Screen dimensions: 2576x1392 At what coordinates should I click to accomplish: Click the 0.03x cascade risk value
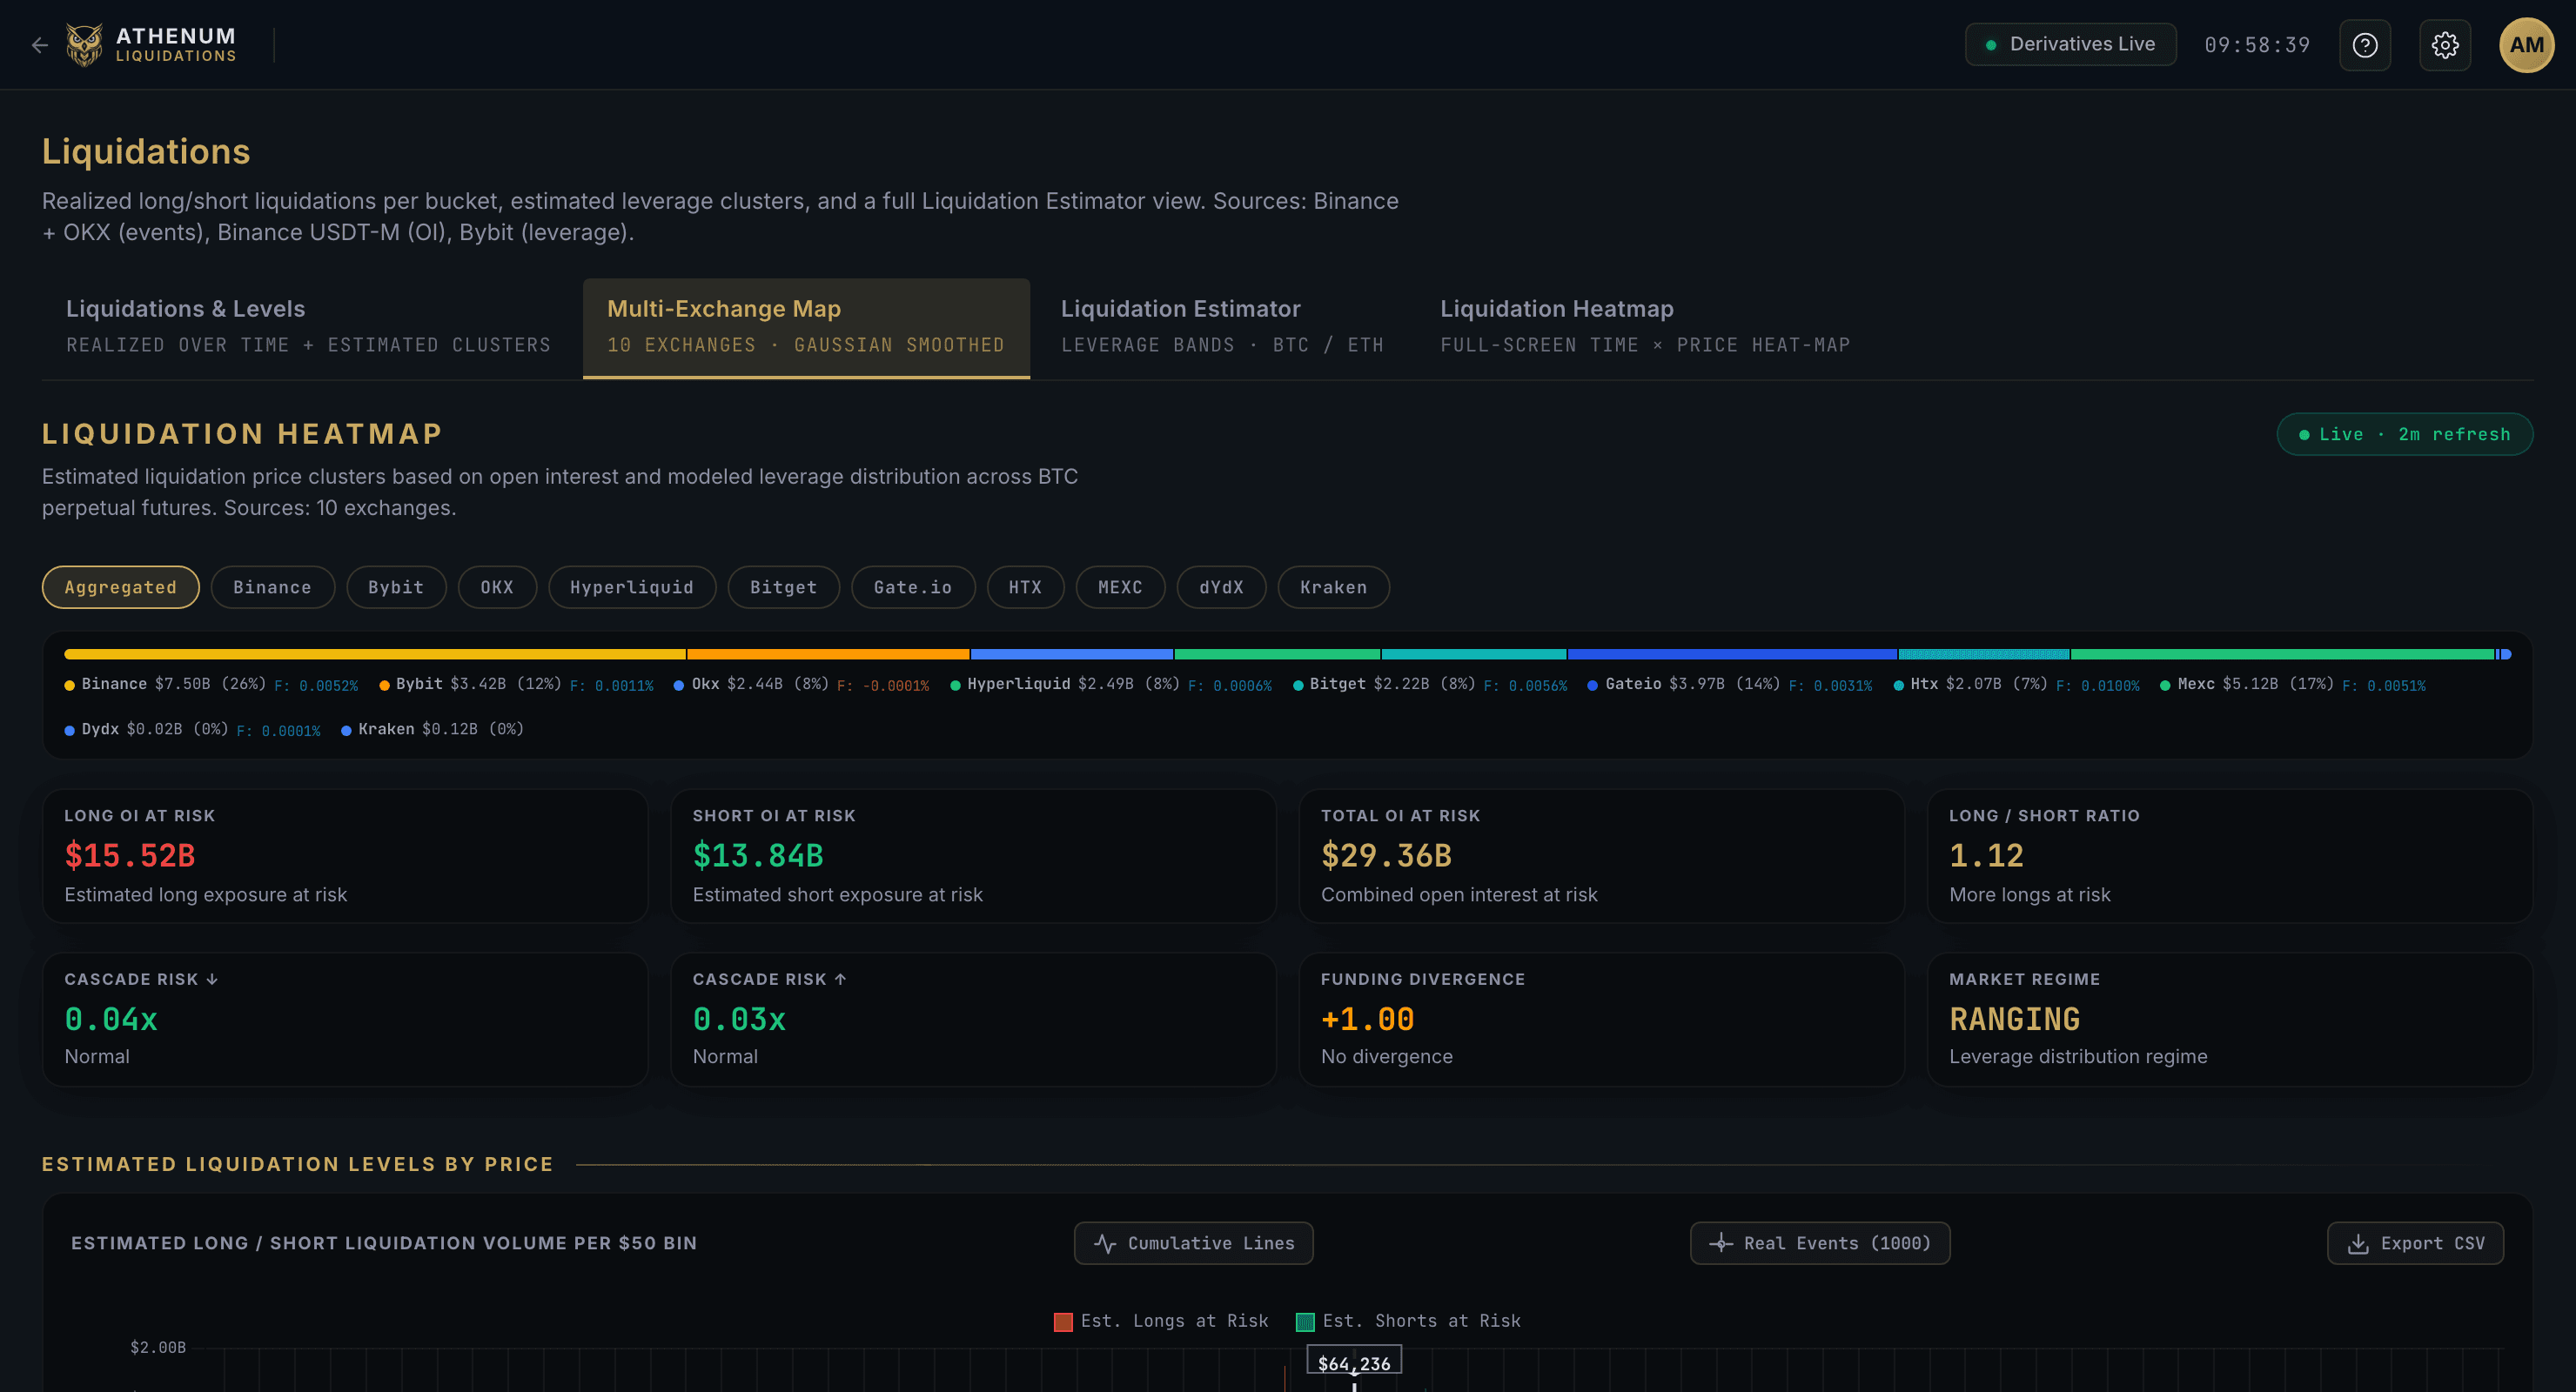[x=739, y=1019]
